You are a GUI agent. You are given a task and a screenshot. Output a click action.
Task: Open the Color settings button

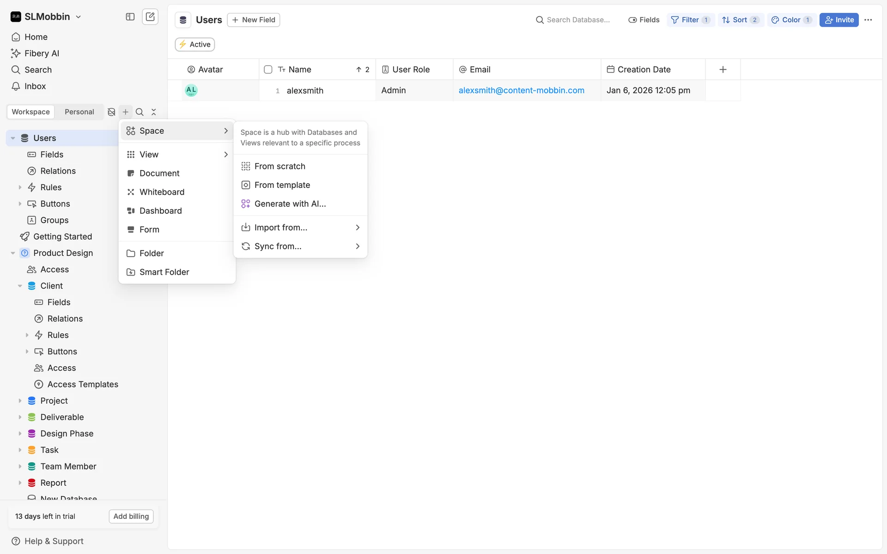click(791, 20)
